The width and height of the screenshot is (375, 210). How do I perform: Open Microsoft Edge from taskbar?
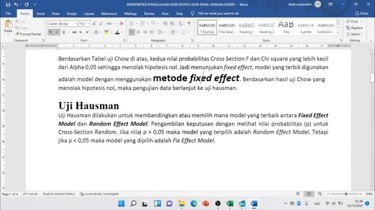pyautogui.click(x=194, y=204)
